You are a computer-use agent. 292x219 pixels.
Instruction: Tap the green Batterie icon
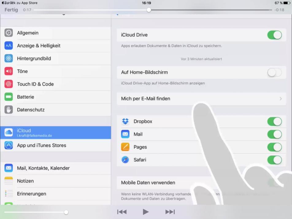[x=9, y=97]
